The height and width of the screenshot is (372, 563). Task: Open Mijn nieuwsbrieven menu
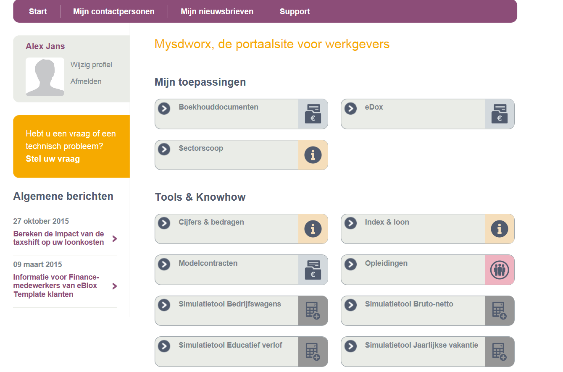pyautogui.click(x=217, y=11)
